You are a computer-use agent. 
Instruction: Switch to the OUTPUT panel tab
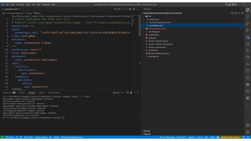[22, 92]
